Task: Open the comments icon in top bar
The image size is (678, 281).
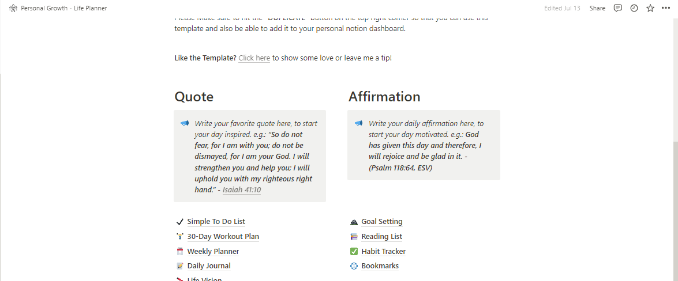Action: (x=618, y=8)
